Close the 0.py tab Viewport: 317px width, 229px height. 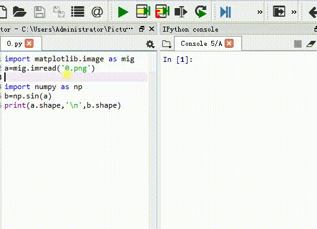click(x=29, y=43)
